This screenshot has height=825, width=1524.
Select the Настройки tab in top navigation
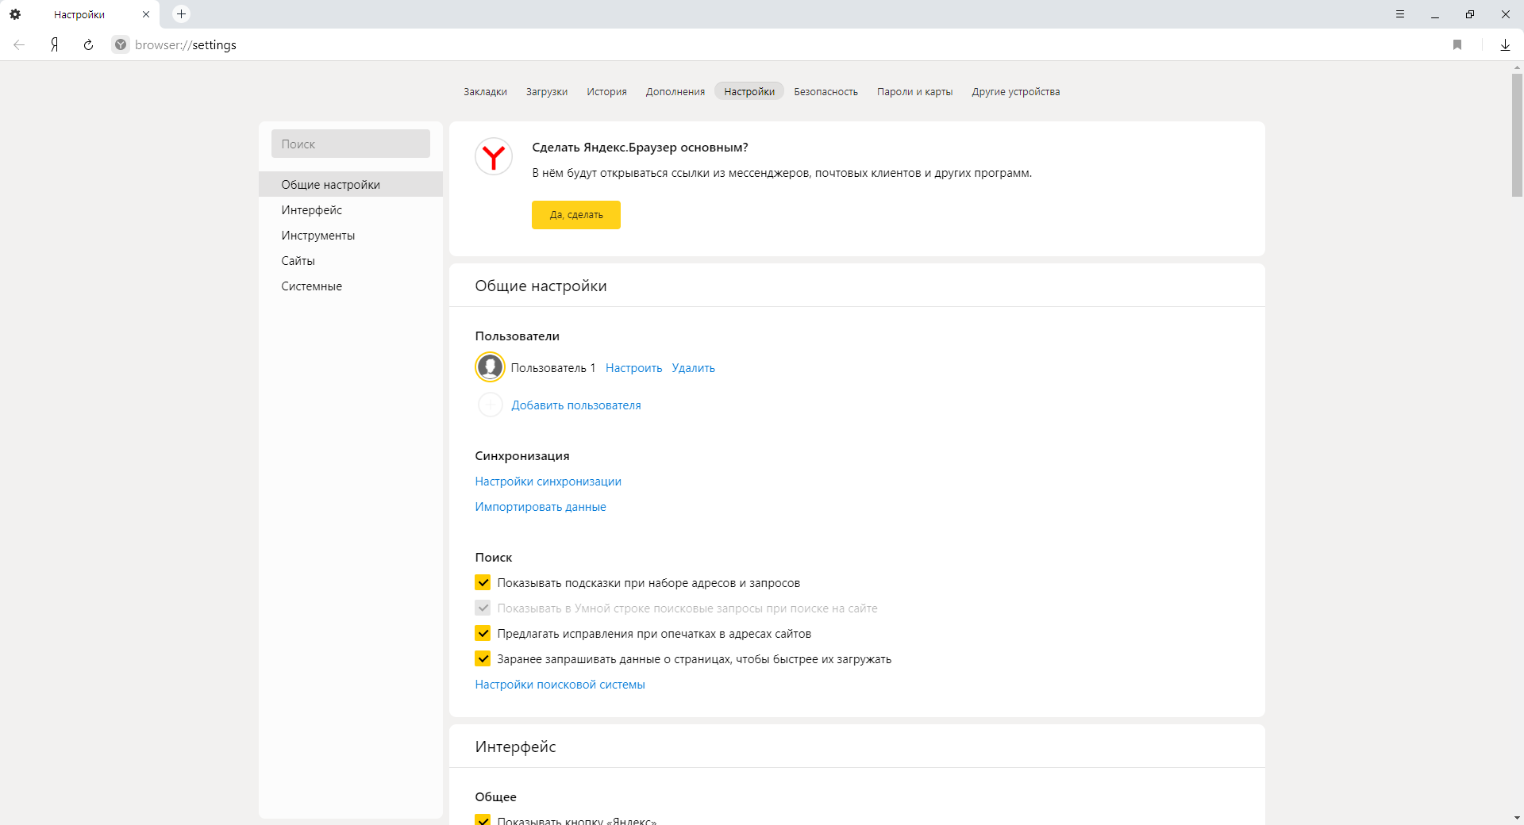pyautogui.click(x=749, y=92)
